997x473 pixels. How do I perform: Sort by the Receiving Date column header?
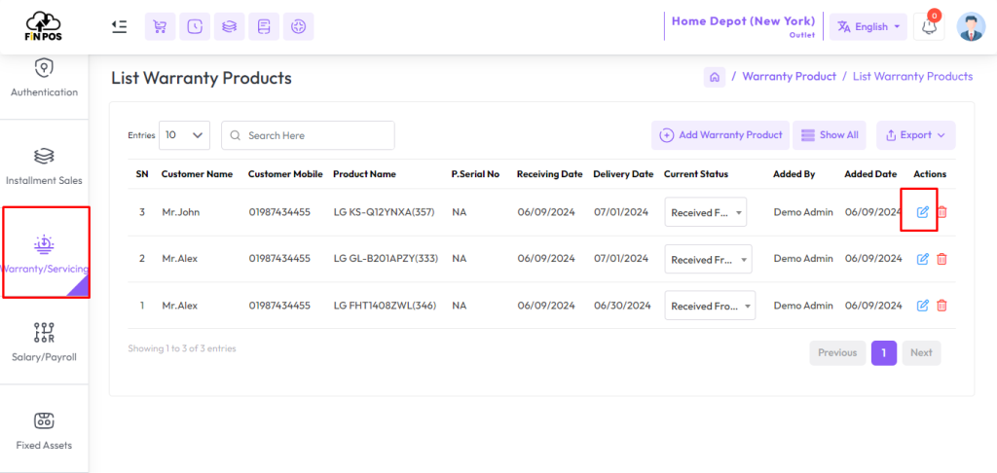coord(549,174)
